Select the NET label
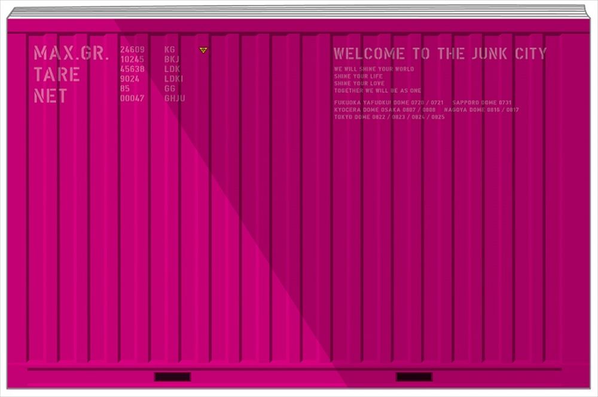The width and height of the screenshot is (598, 397). 51,96
